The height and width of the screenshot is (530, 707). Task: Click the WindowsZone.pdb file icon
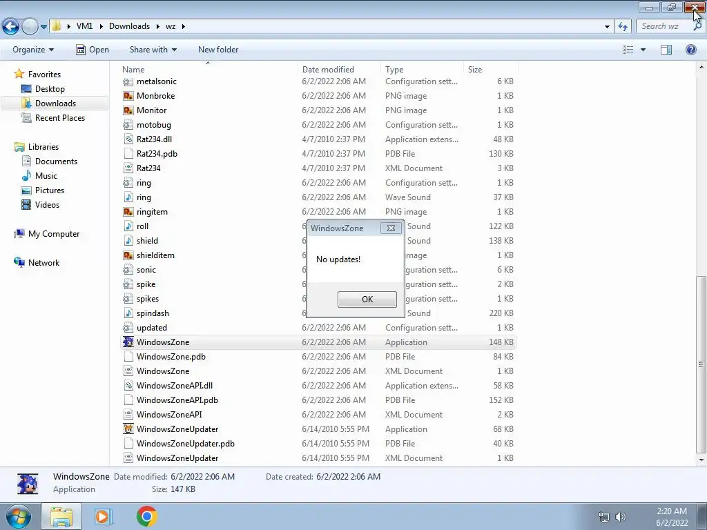[128, 357]
